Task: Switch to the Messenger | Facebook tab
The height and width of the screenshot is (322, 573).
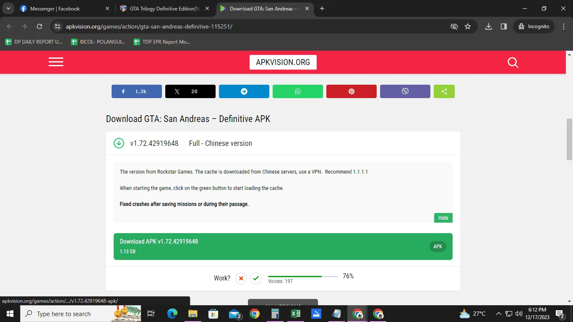Action: (65, 8)
